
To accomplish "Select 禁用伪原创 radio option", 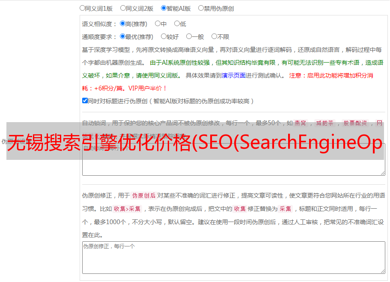I will point(201,8).
